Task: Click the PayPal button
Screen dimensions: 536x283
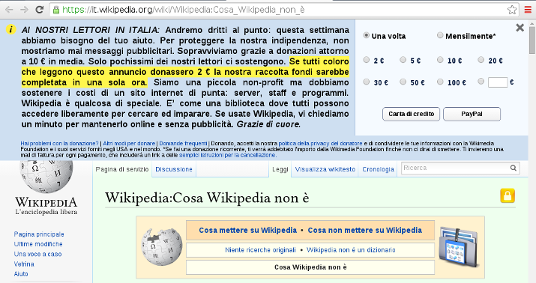Action: click(x=472, y=114)
